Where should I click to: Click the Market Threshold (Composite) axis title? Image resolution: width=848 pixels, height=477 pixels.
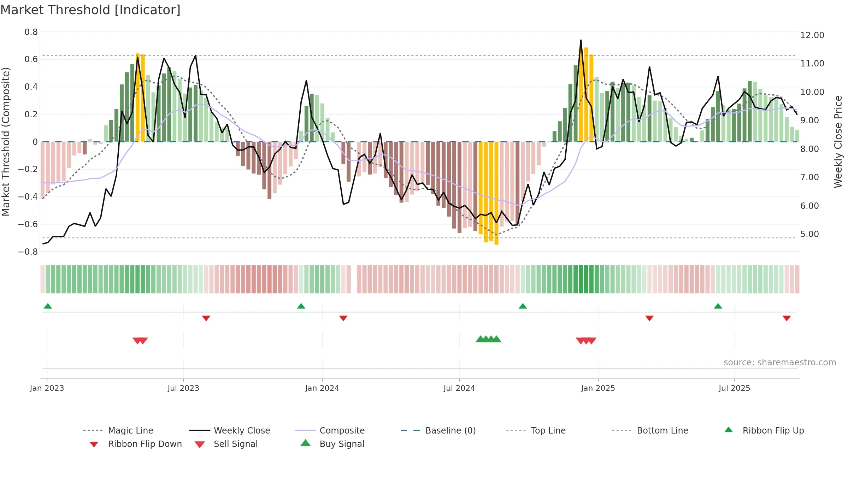pos(6,142)
